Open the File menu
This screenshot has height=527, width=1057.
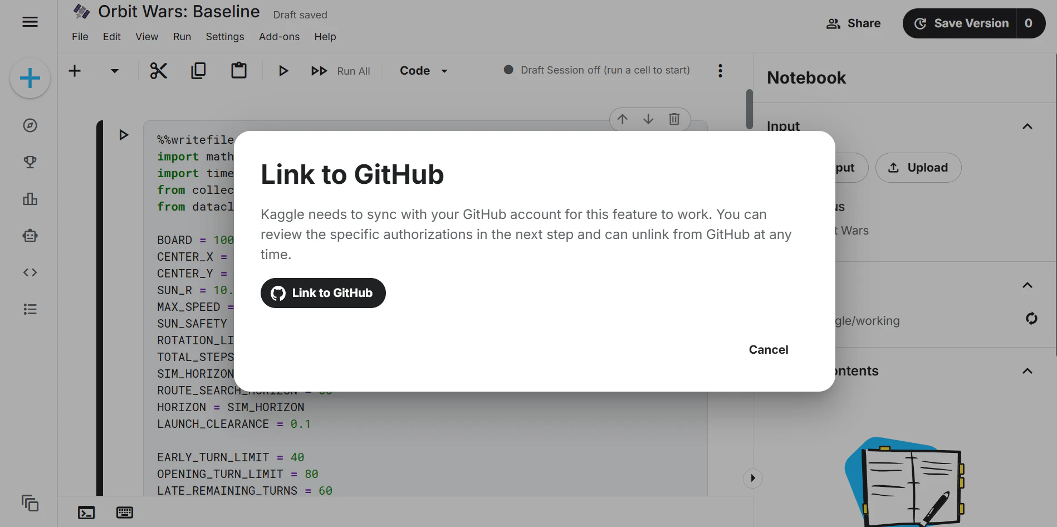80,37
